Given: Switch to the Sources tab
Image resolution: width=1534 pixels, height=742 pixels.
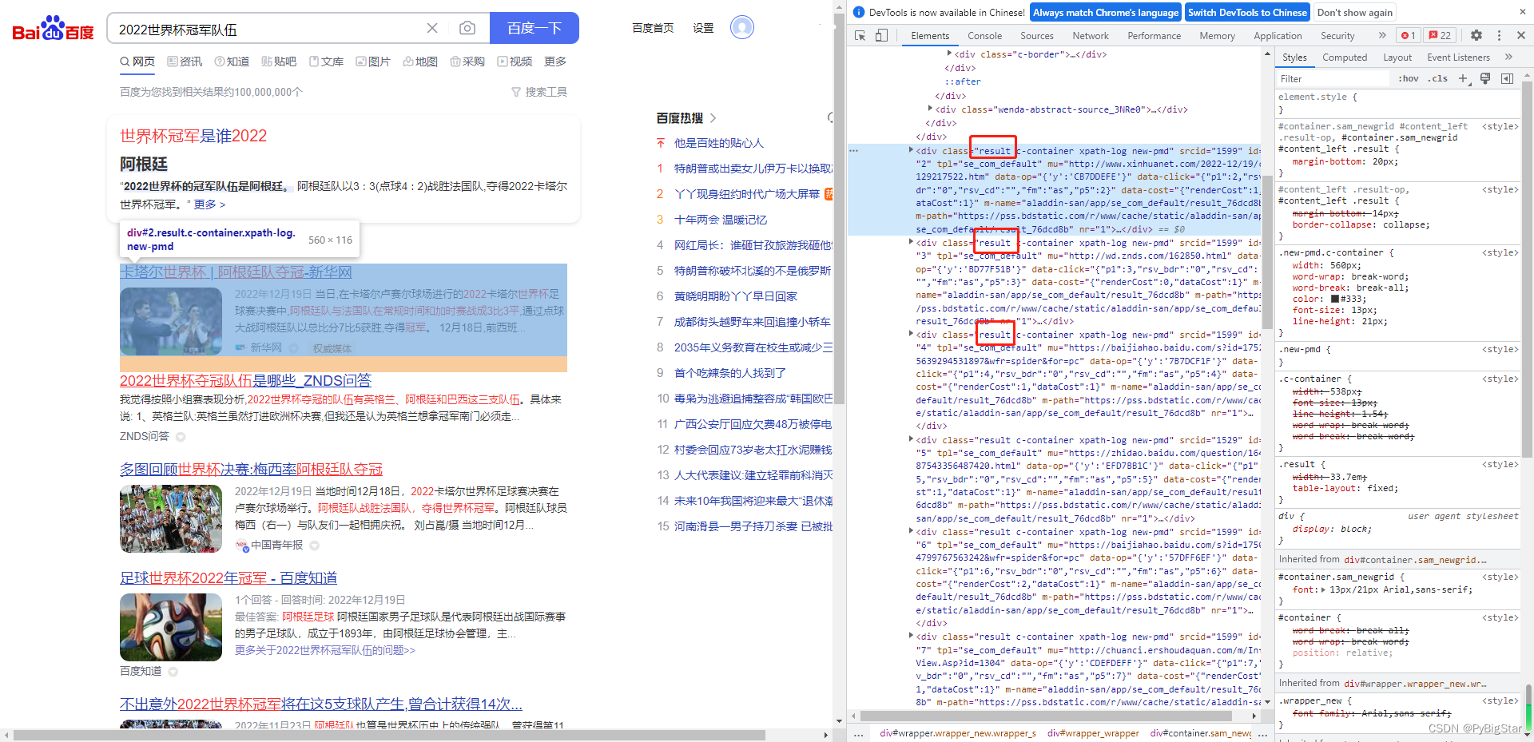Looking at the screenshot, I should coord(1036,36).
